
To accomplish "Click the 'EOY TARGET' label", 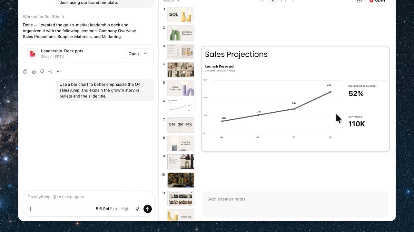I will tap(355, 117).
